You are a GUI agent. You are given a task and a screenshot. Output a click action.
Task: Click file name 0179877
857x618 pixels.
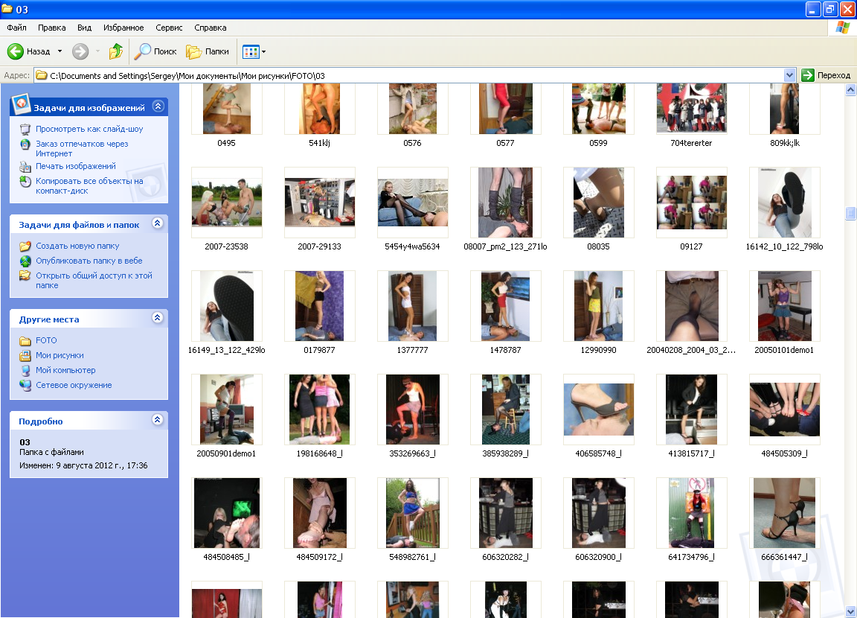(x=319, y=350)
